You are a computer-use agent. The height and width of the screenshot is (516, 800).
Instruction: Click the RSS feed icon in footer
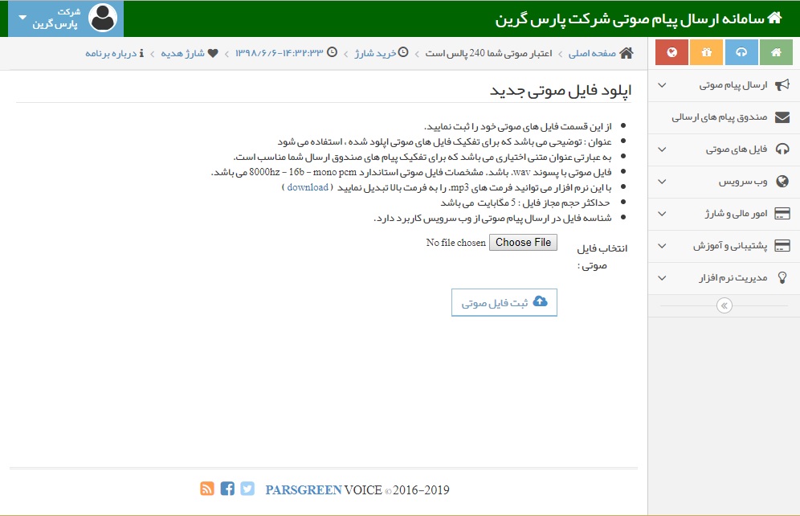click(207, 489)
